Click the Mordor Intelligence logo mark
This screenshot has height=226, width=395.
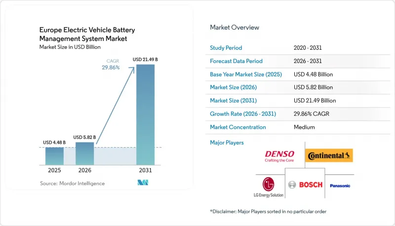(x=143, y=183)
